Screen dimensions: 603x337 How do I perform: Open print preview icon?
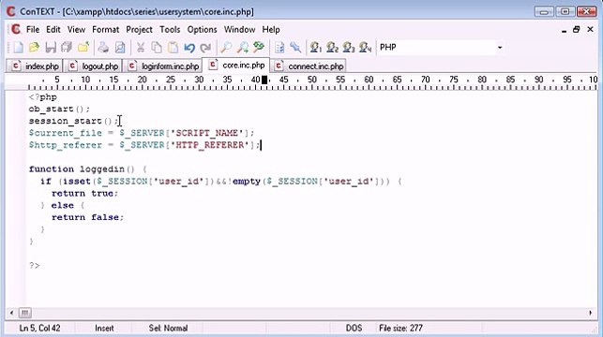pos(120,48)
